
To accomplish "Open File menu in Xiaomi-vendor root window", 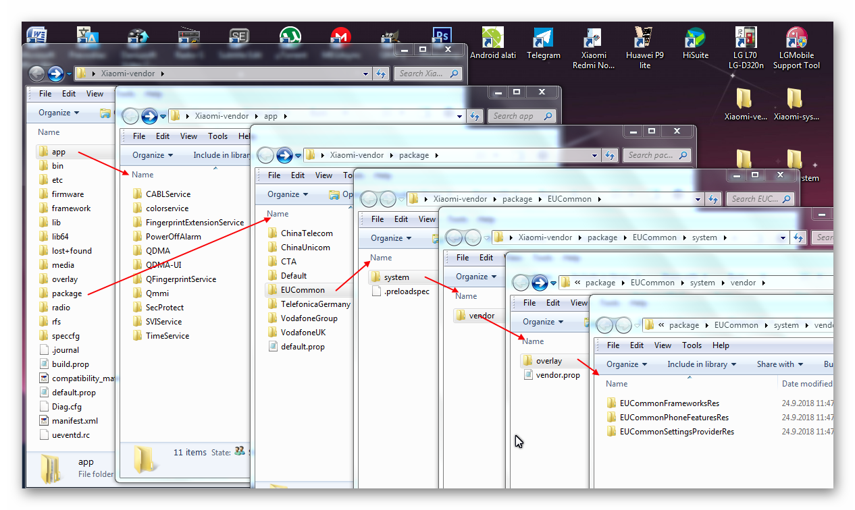I will click(x=45, y=94).
